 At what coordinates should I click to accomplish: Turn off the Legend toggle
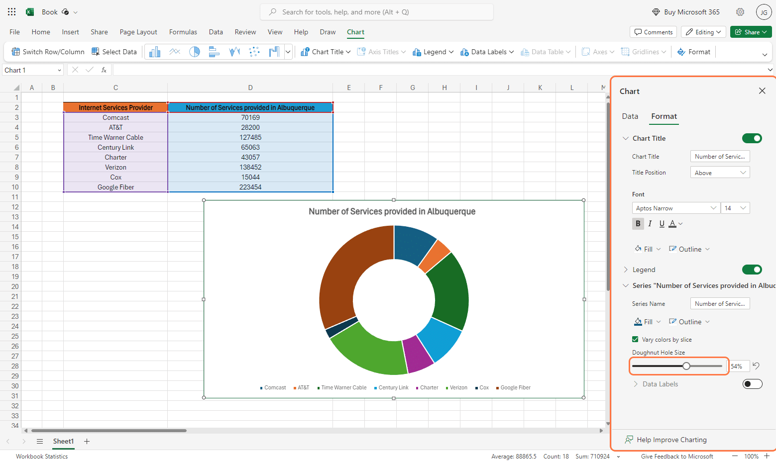click(752, 270)
